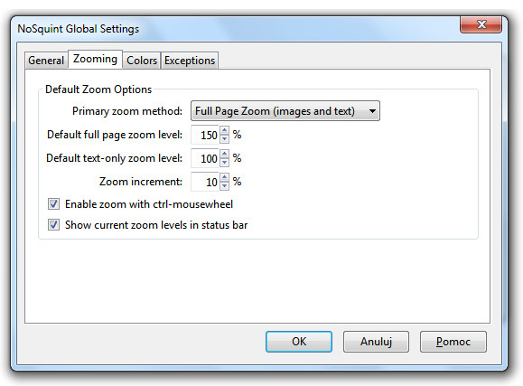Click the dropdown arrow next to Full Page Zoom
Screen dimensions: 523x386
click(x=372, y=111)
